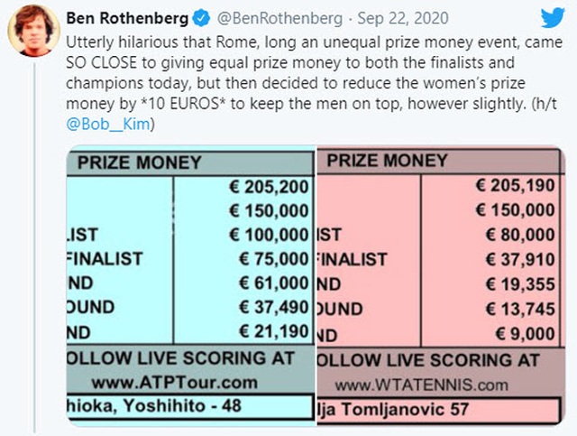This screenshot has height=436, width=577.
Task: Click the tweet body text
Action: point(315,83)
